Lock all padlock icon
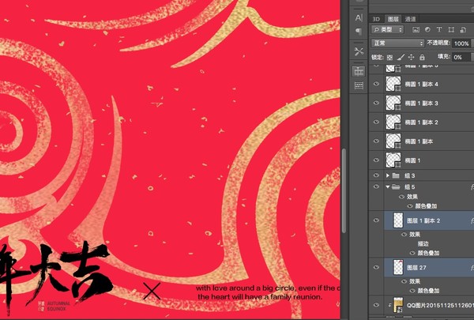The width and height of the screenshot is (474, 320). coord(422,57)
